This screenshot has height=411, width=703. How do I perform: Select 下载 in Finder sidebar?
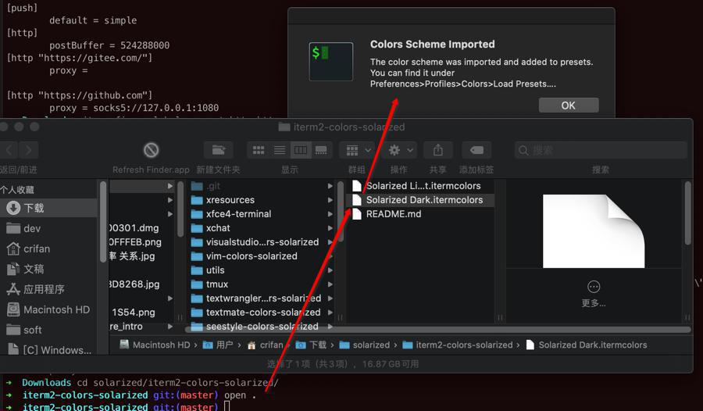click(x=48, y=208)
